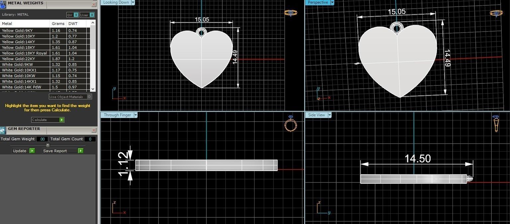Select Yellow Gold:18KY row
Screen dimensions: 510x224
click(x=45, y=48)
